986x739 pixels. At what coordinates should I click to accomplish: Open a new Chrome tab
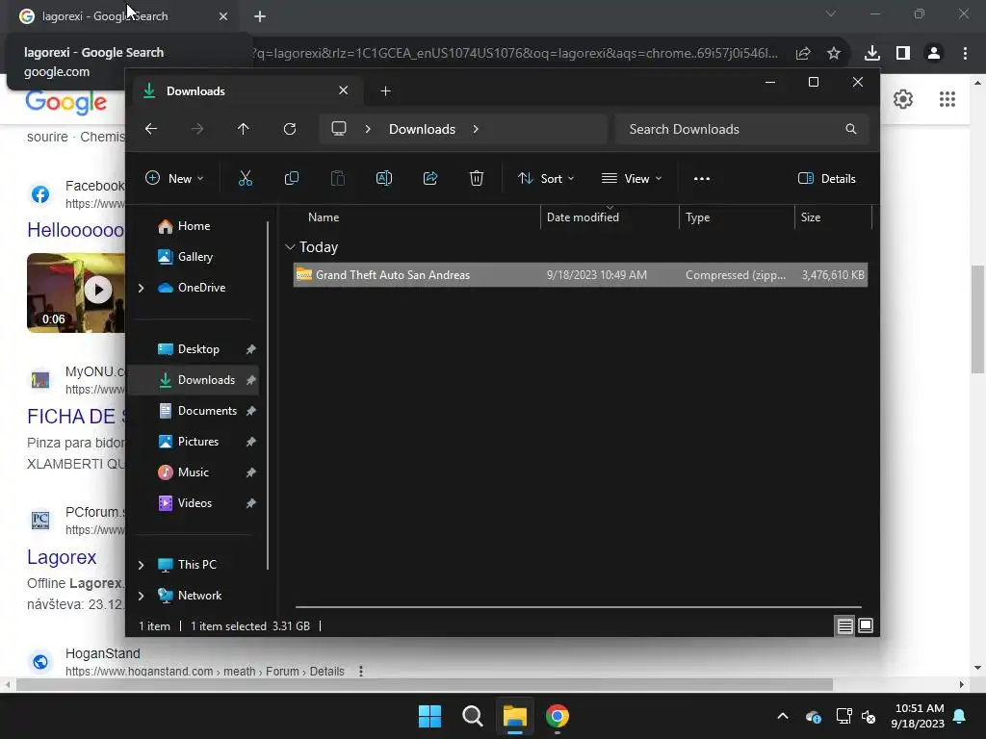tap(260, 16)
